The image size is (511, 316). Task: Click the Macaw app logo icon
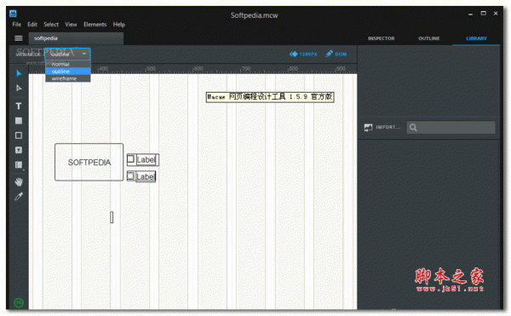tap(13, 14)
